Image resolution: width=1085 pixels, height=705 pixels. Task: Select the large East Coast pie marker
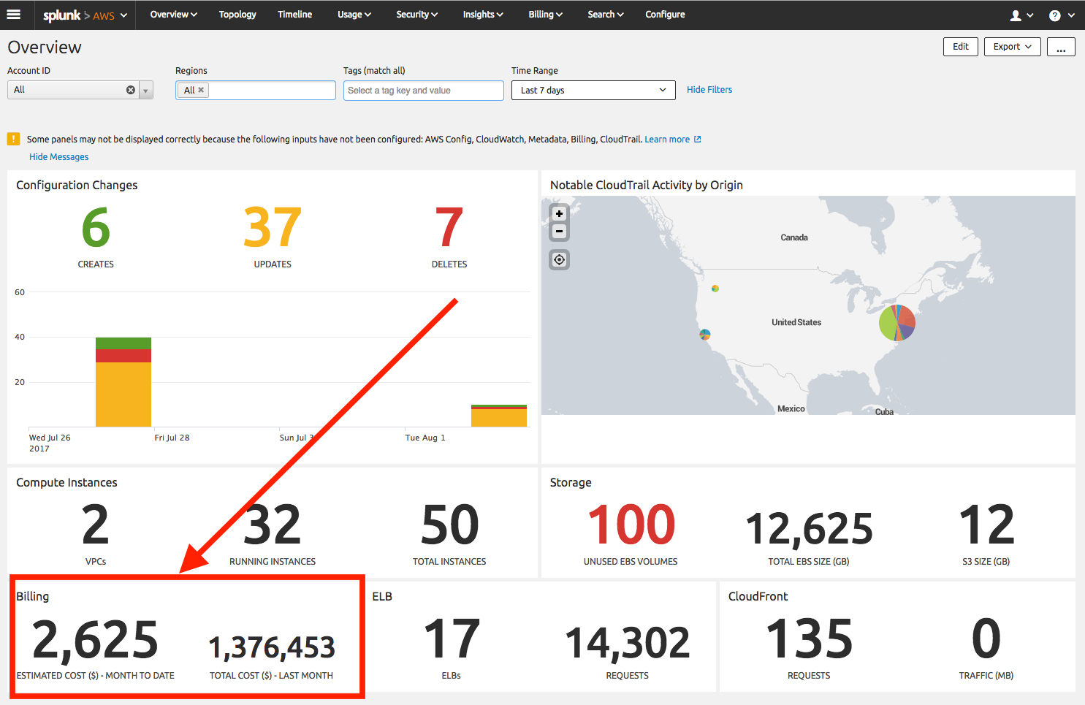coord(897,323)
